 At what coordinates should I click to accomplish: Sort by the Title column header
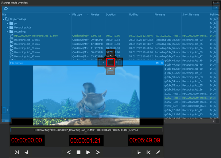pyautogui.click(x=36, y=14)
